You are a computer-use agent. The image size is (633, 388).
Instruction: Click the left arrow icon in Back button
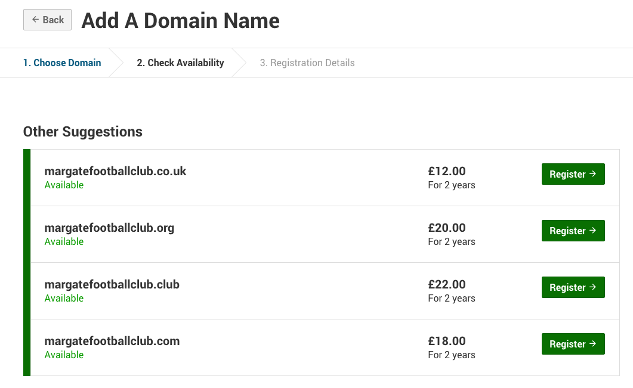click(x=36, y=19)
